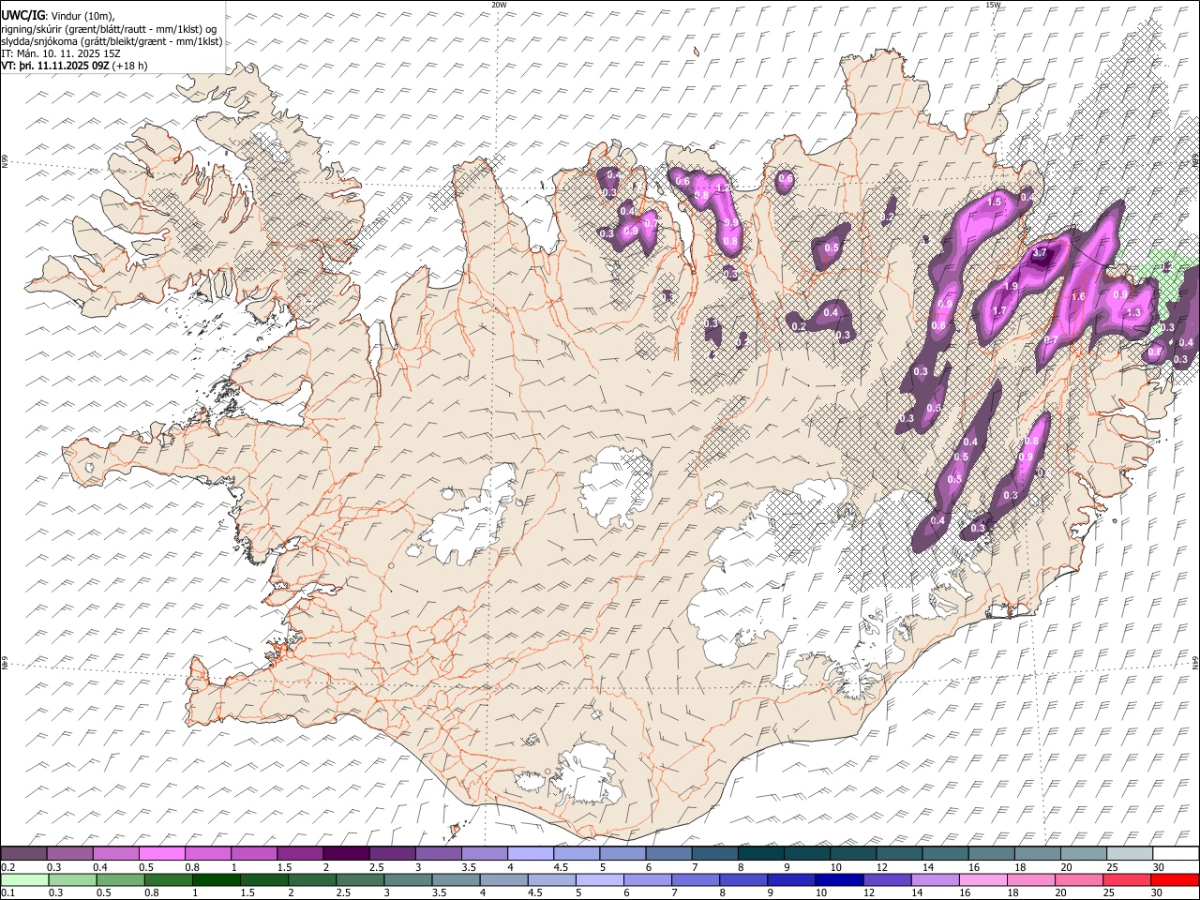This screenshot has height=900, width=1200.
Task: Click the 1.6 precipitation value label
Action: pyautogui.click(x=1078, y=297)
